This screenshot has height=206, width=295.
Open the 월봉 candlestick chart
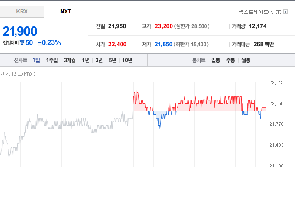246,60
